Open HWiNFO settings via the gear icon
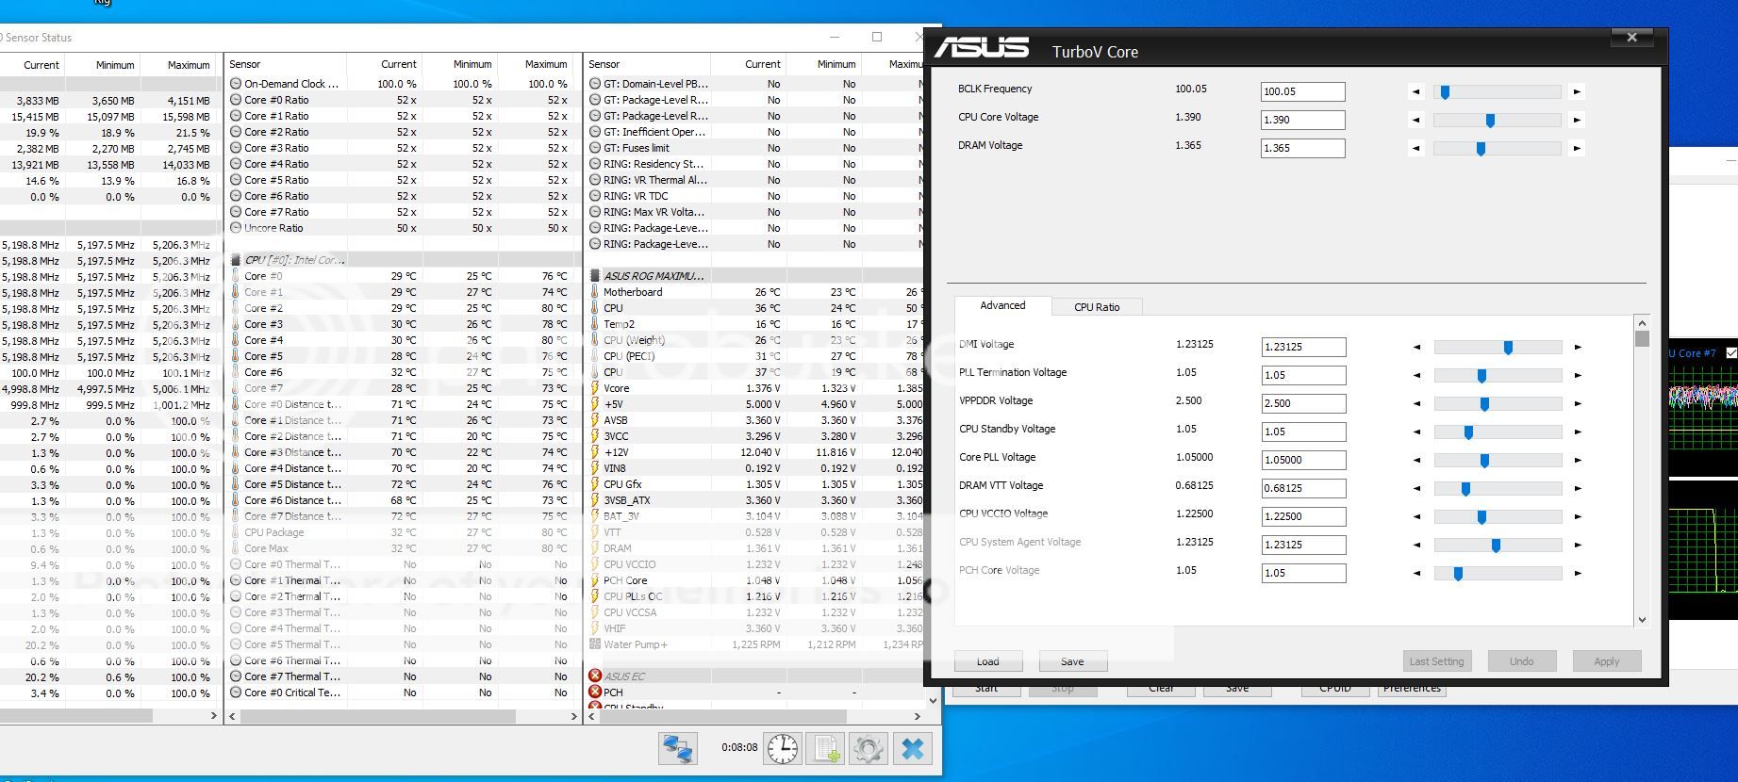Image resolution: width=1738 pixels, height=782 pixels. point(868,749)
